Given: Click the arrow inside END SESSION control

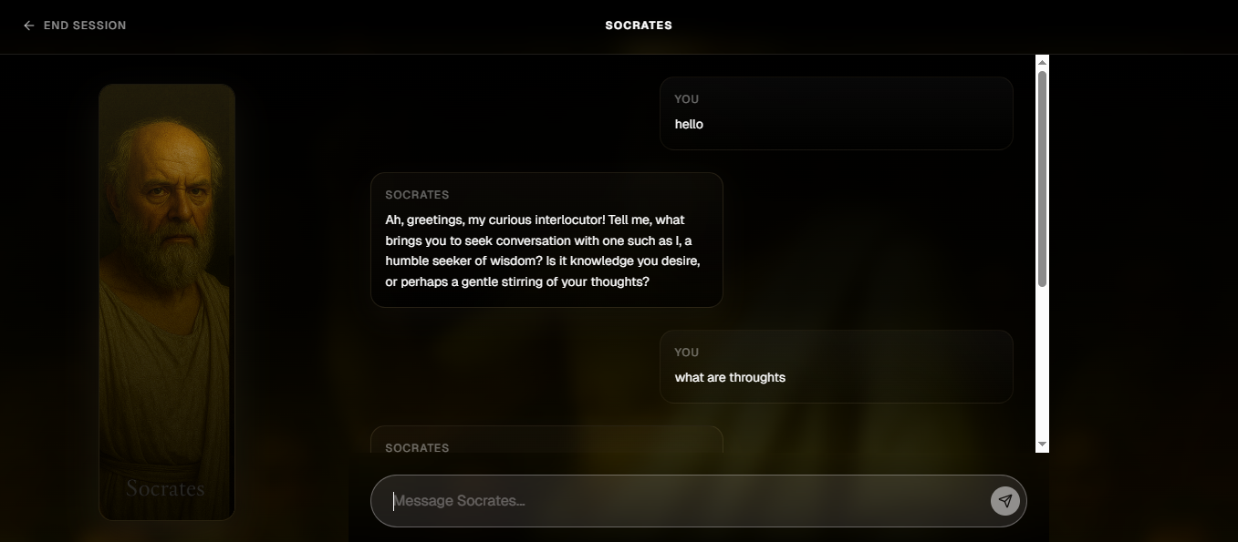Looking at the screenshot, I should (28, 26).
